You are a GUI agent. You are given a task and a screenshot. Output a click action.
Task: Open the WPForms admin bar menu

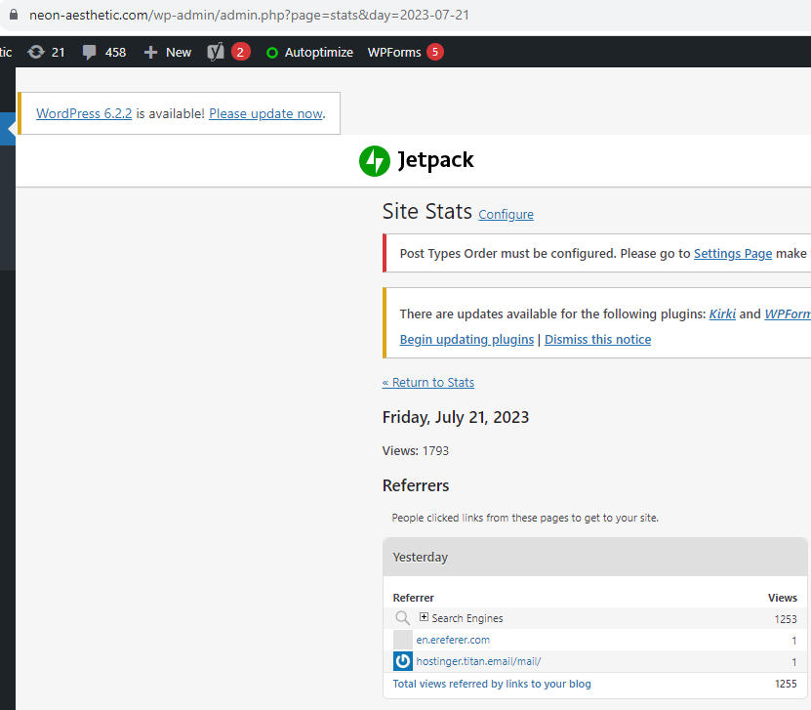coord(394,53)
